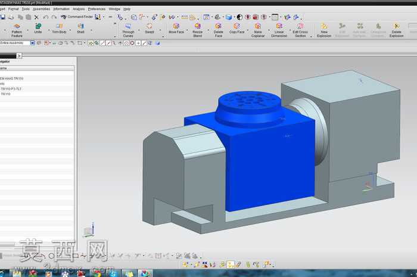
Task: Expand the Pattern Feature dropdown arrow
Action: click(27, 30)
